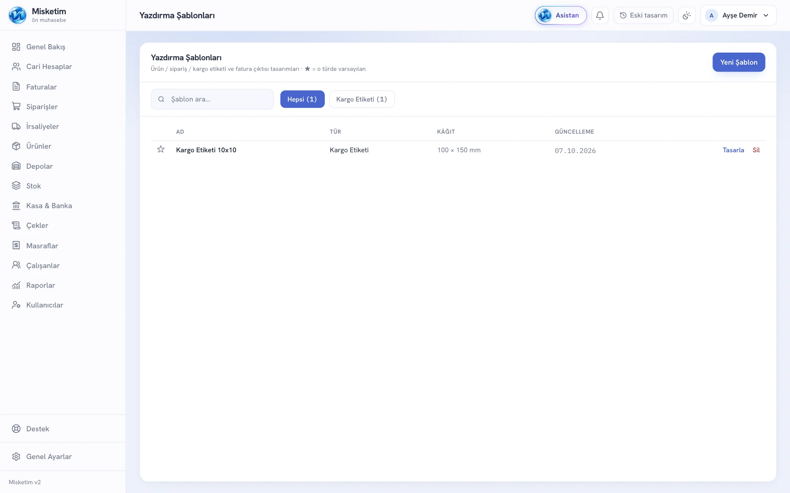Screen dimensions: 790x493
Task: Click the Ürünler box icon
Action: click(x=16, y=146)
